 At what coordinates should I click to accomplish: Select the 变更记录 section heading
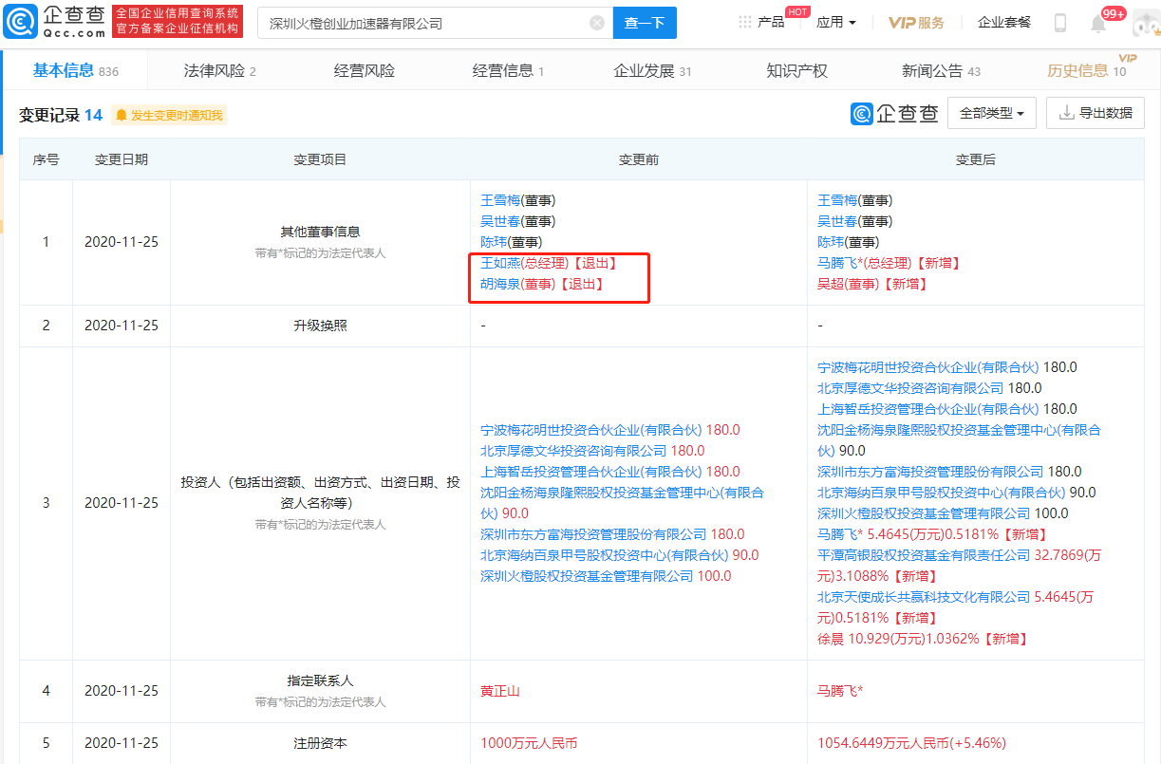coord(49,115)
